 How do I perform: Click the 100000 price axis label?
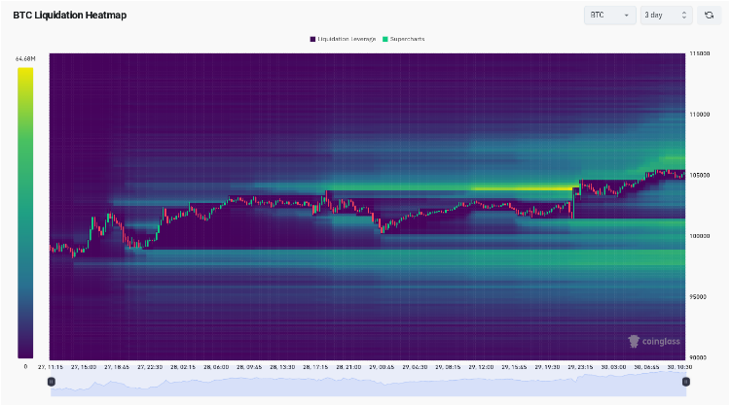[x=700, y=236]
